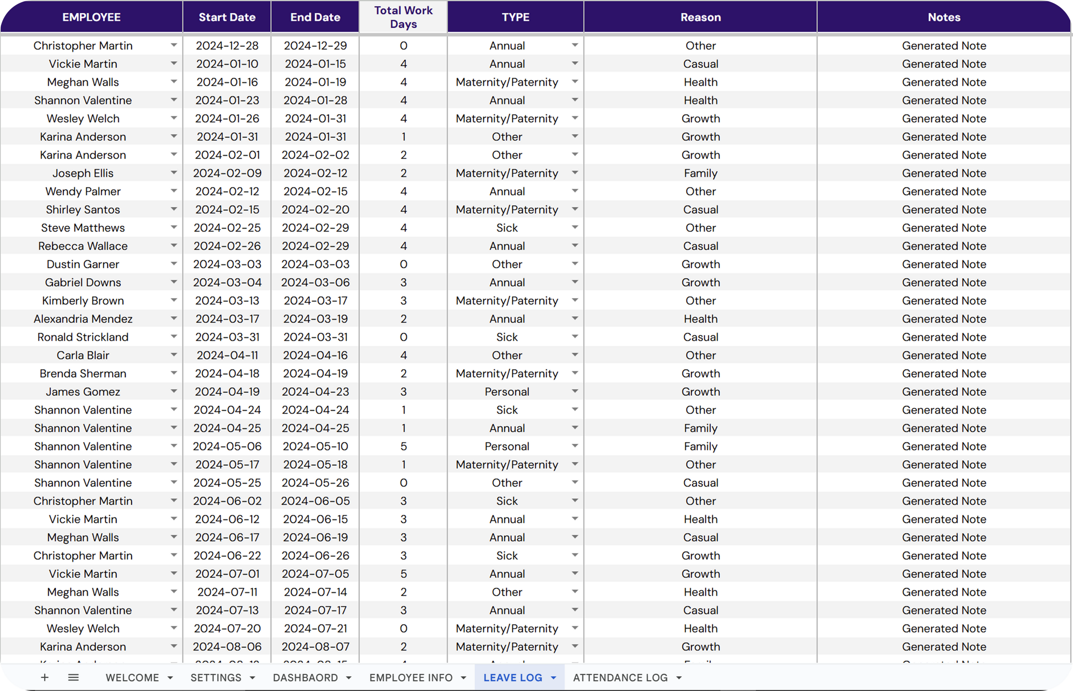
Task: Open the ATTENDANCE LOG tab options arrow
Action: coord(679,678)
